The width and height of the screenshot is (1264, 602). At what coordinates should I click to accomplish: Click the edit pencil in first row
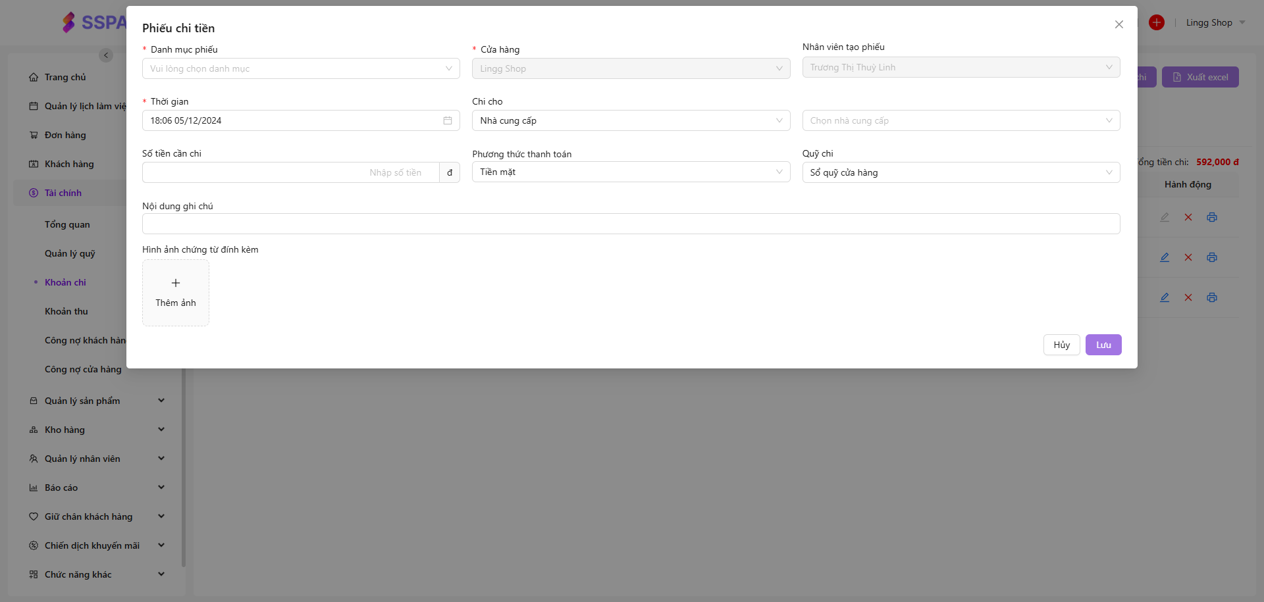[x=1165, y=217]
